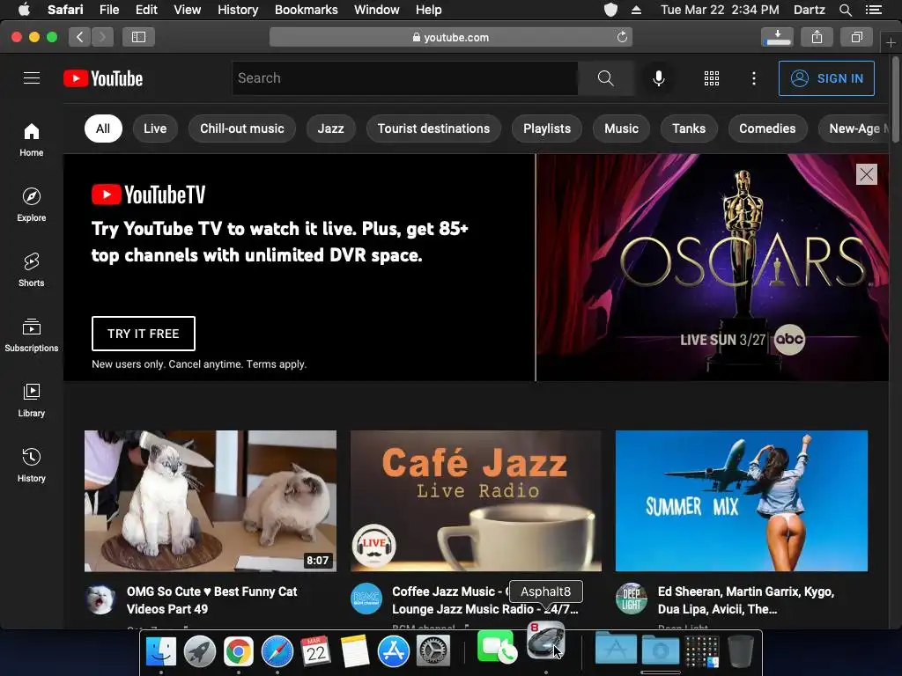Open Control Center list icon in menu bar
Viewport: 902px width, 676px height.
coord(873,10)
